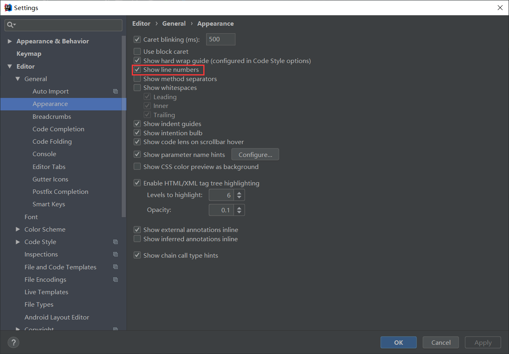Open Live Templates settings
Viewport: 509px width, 354px height.
46,292
